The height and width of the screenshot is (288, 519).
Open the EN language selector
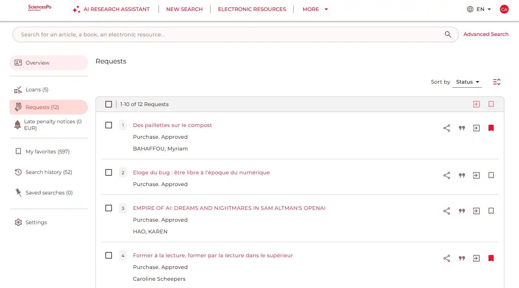[479, 9]
